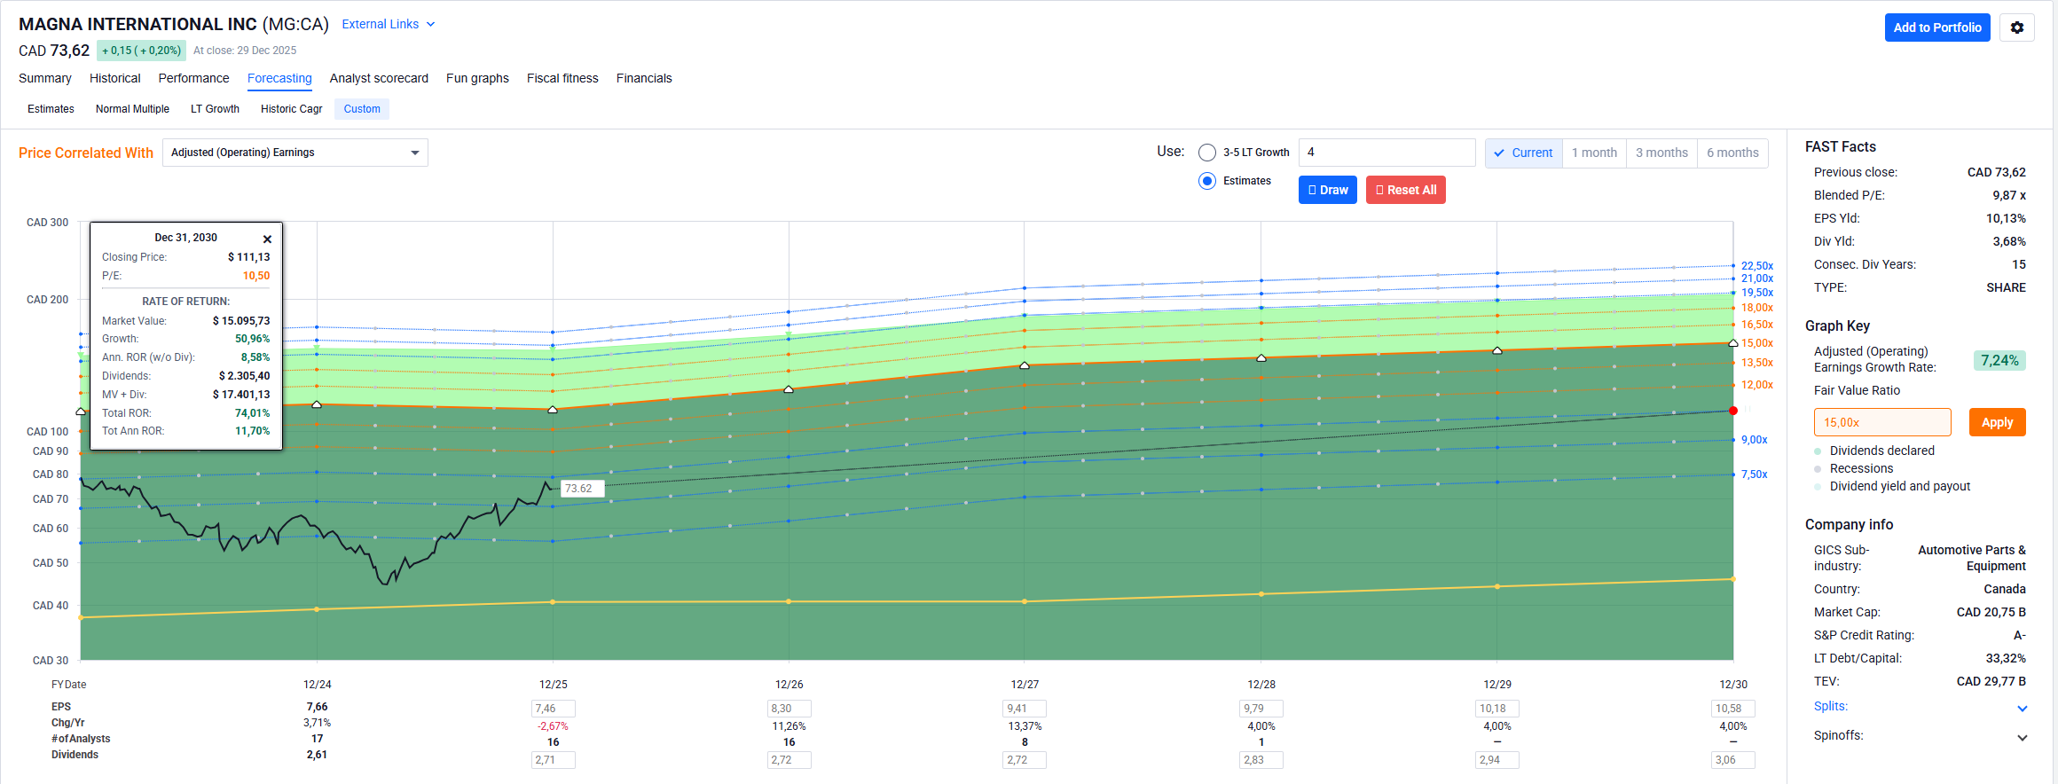Viewport: 2058px width, 784px height.
Task: Click the Fair Value Ratio input field
Action: 1881,422
